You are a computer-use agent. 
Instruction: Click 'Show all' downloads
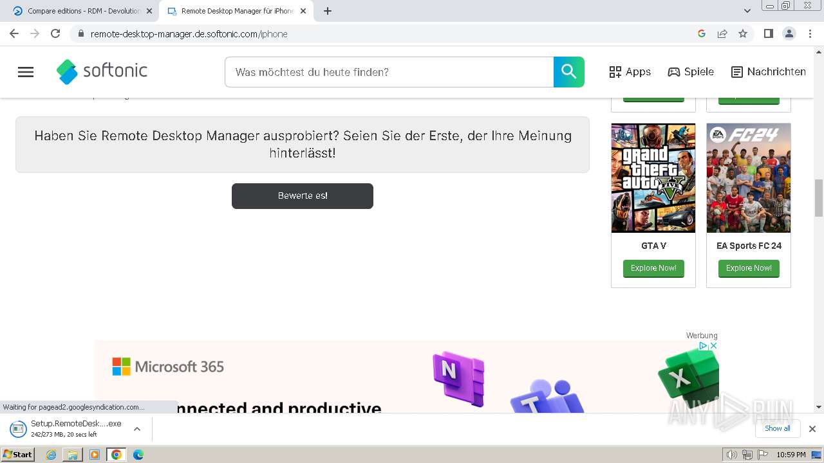pyautogui.click(x=778, y=428)
